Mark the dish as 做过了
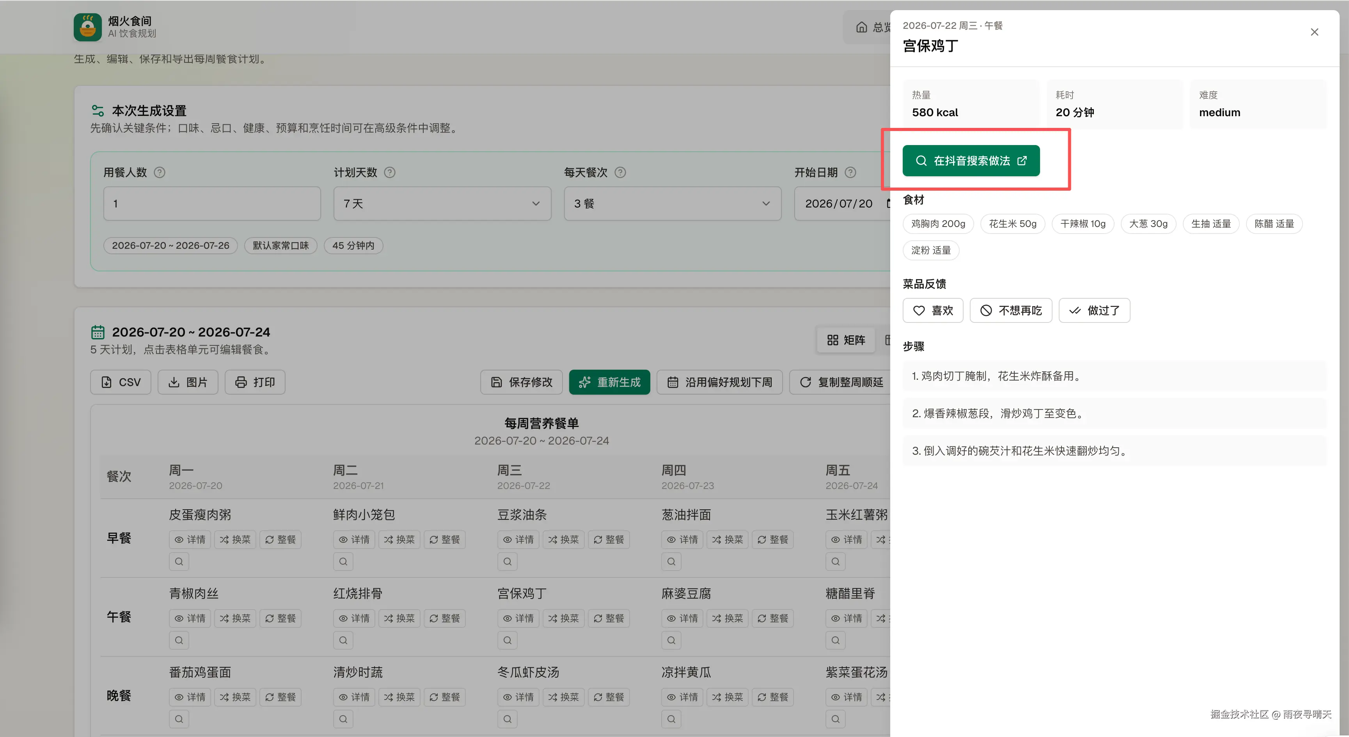The height and width of the screenshot is (737, 1349). point(1094,310)
